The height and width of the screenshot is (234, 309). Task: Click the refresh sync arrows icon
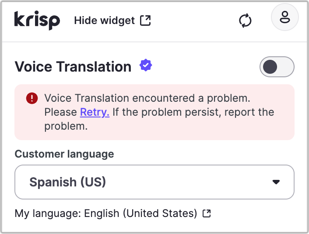(x=246, y=21)
